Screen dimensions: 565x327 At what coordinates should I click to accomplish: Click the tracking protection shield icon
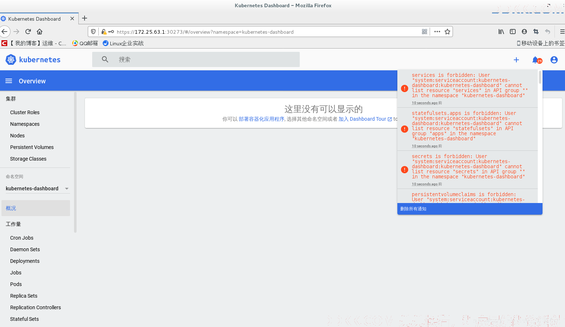click(x=93, y=32)
